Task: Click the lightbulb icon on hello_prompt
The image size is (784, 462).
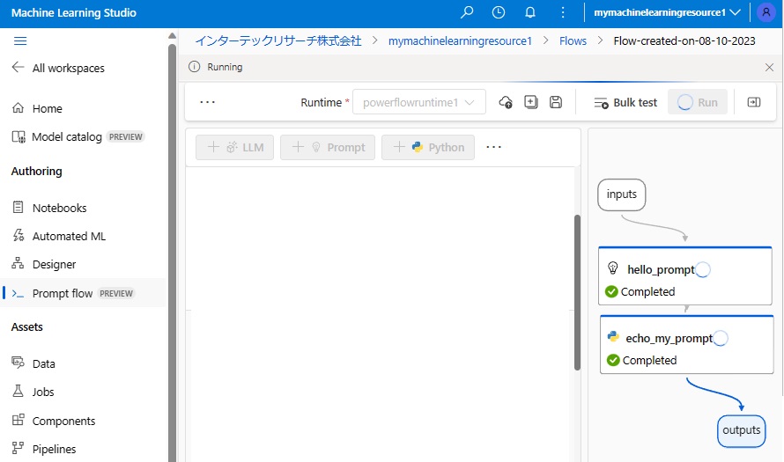Action: coord(613,268)
